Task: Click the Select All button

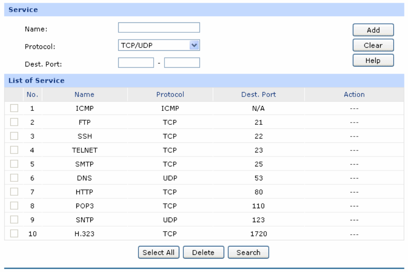Action: (159, 252)
